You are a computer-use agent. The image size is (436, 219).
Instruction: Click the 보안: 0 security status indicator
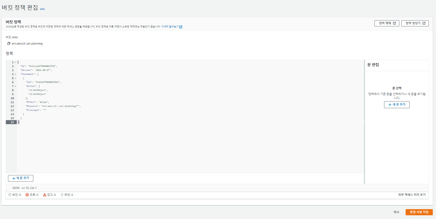[15, 195]
